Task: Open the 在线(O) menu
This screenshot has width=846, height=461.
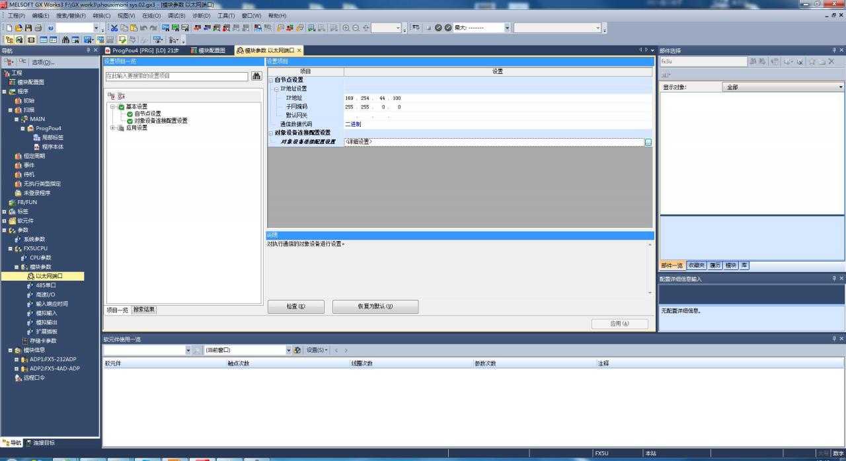Action: point(151,15)
